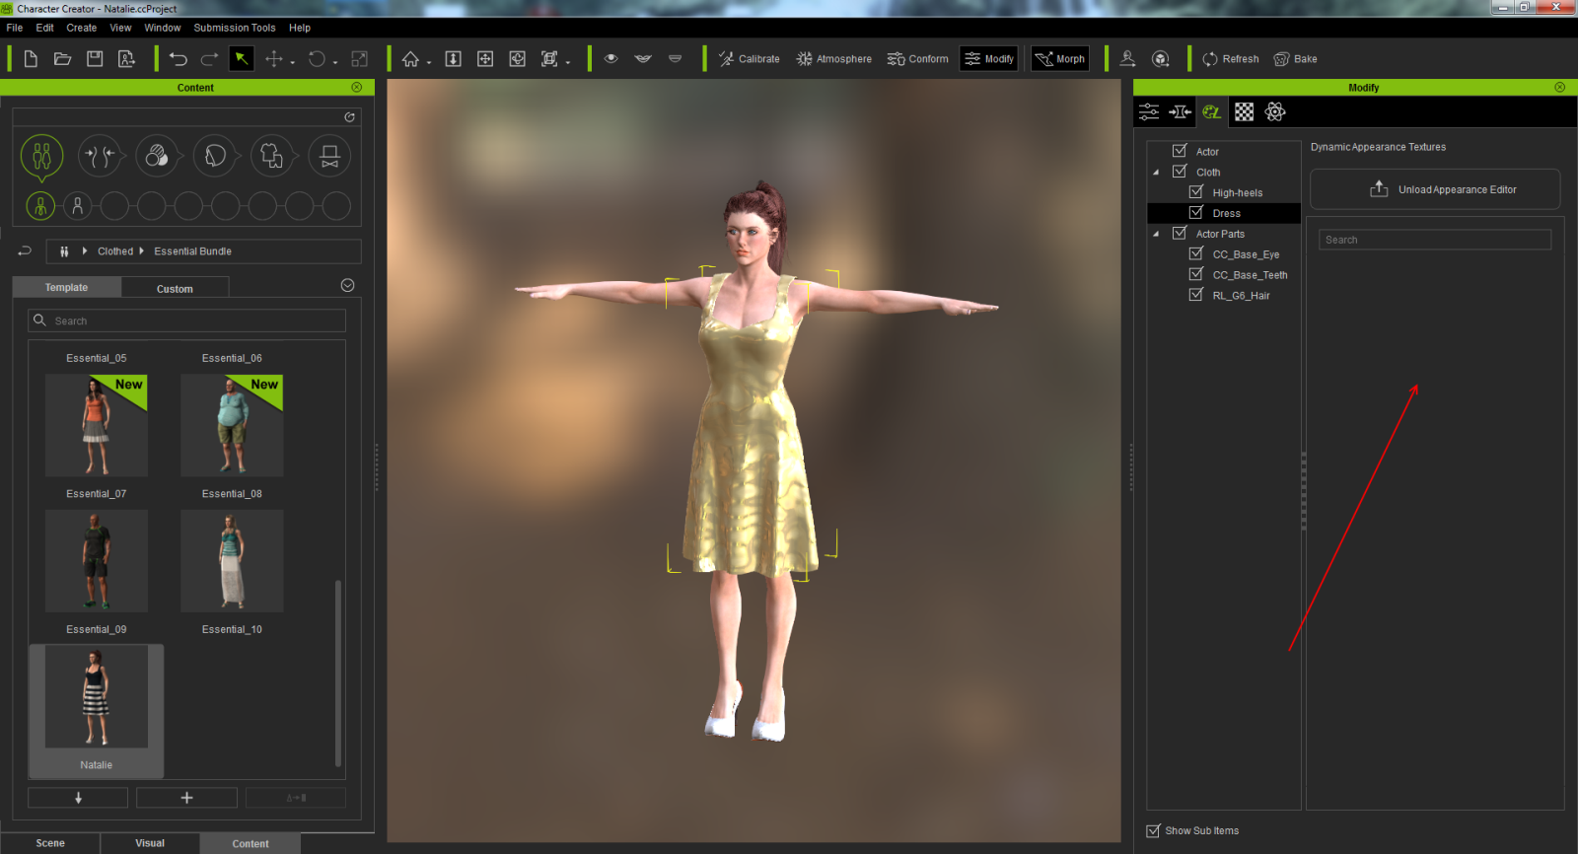
Task: Open the Home view dropdown arrow
Action: click(x=429, y=63)
